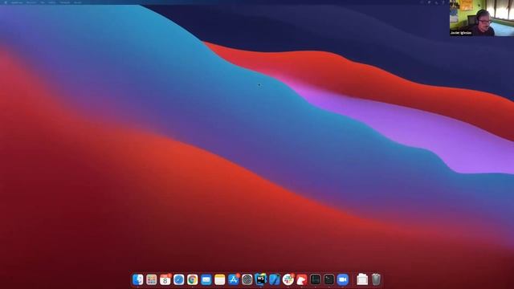
Task: Open Launchpad from the Dock
Action: coord(152,279)
